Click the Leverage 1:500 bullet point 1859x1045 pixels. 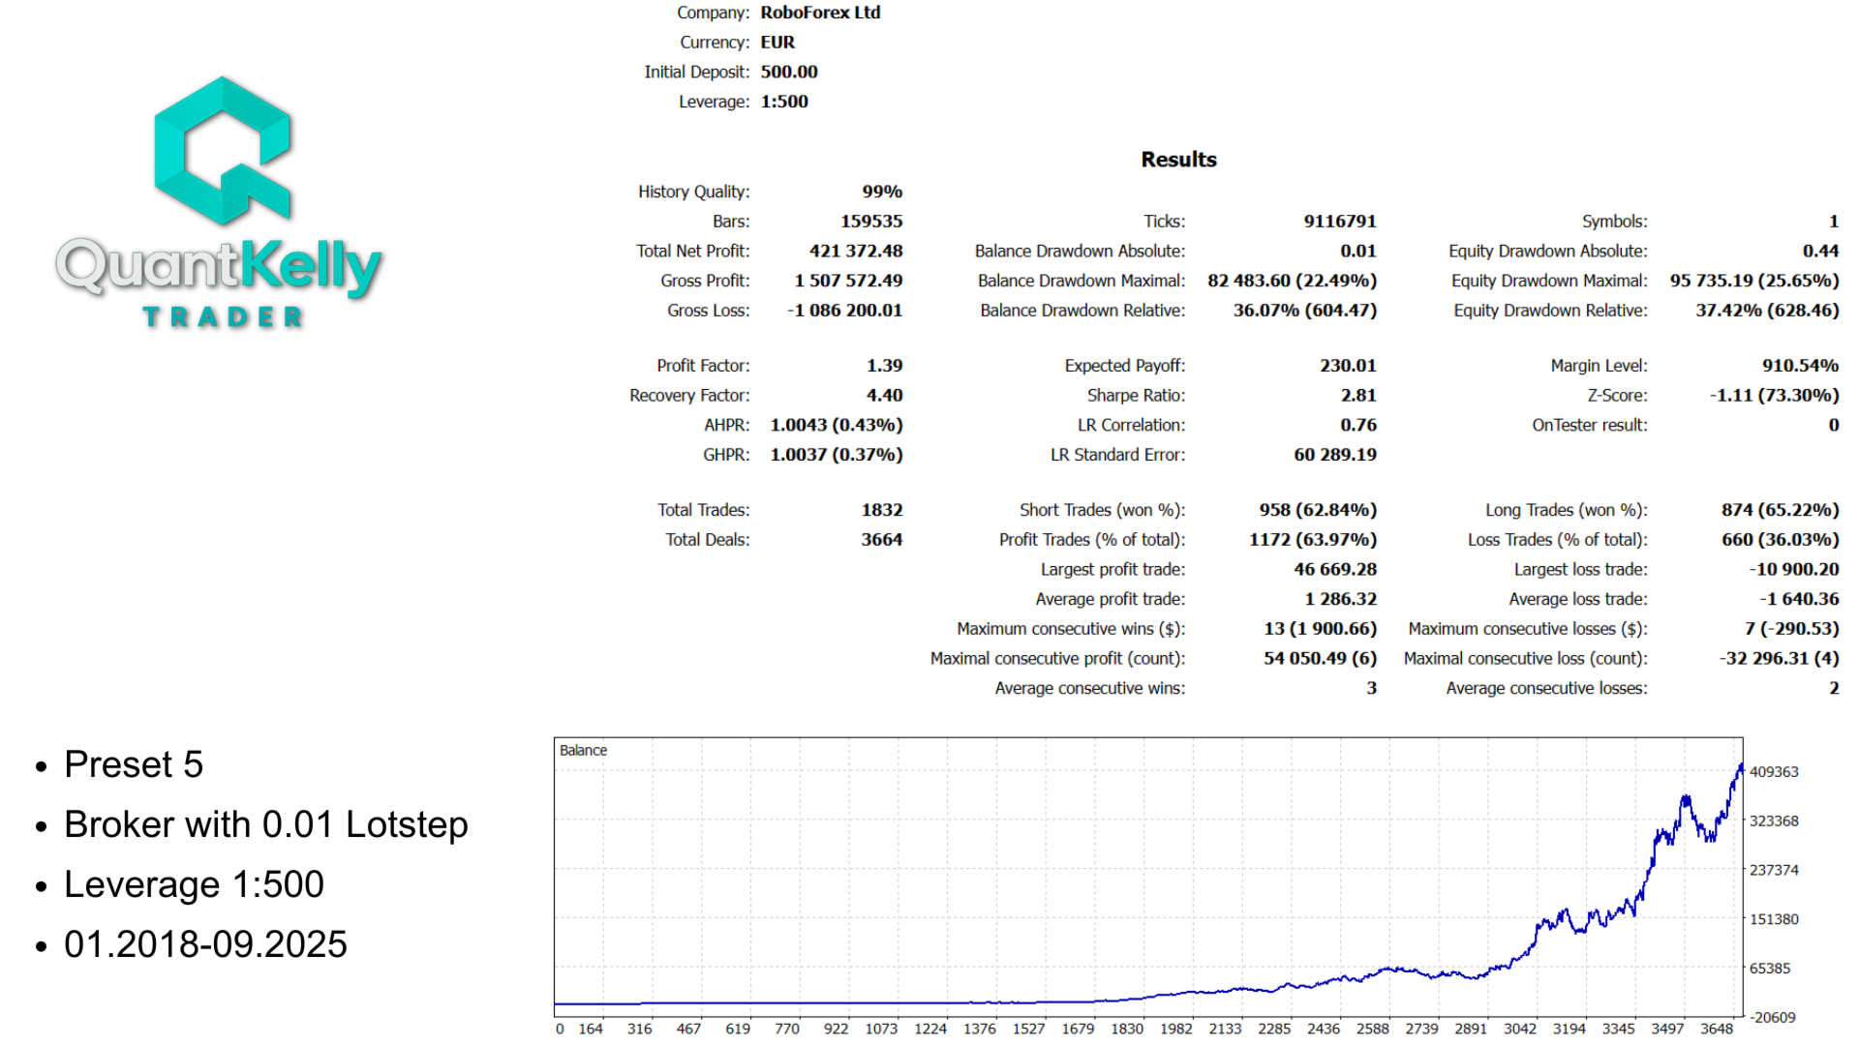coord(194,884)
